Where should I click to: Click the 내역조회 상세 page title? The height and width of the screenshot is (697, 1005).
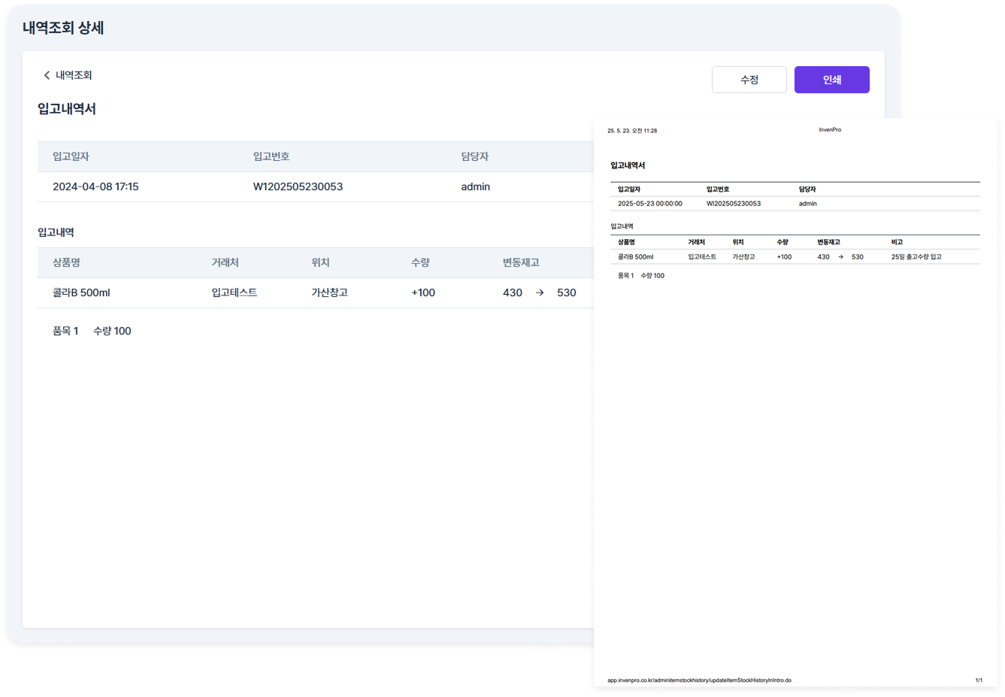tap(63, 28)
